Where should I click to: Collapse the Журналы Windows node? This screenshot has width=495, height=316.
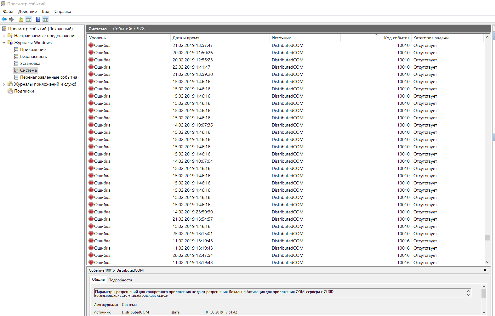click(4, 42)
